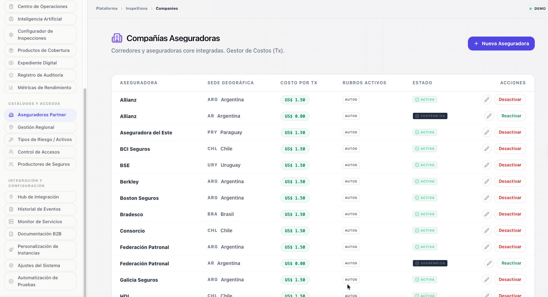Edit BCI Seguros with the pencil icon
Image resolution: width=548 pixels, height=297 pixels.
click(x=487, y=149)
